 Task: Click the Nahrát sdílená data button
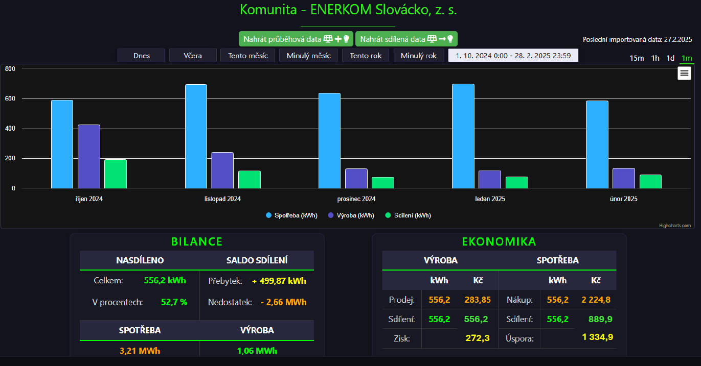[406, 39]
